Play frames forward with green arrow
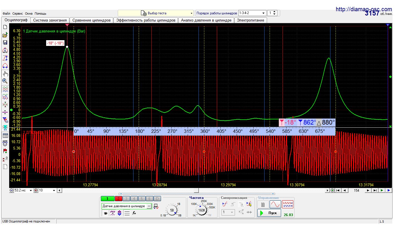 [382, 190]
